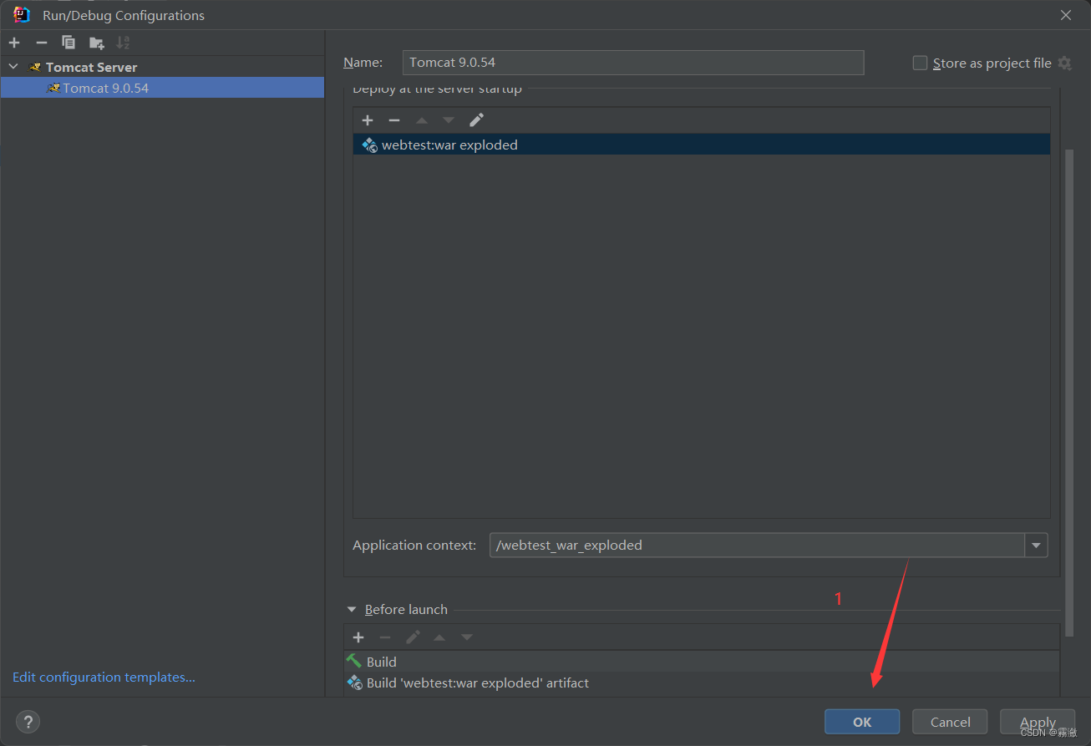This screenshot has width=1091, height=746.
Task: Edit deployment artifact pencil icon
Action: 476,120
